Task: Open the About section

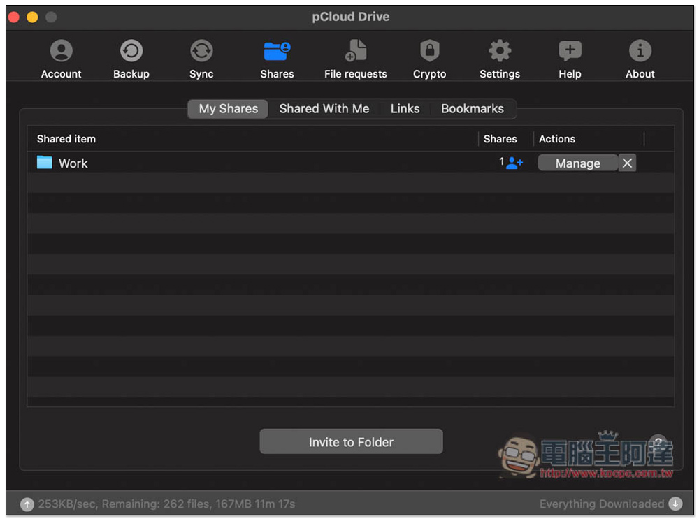Action: [x=640, y=59]
